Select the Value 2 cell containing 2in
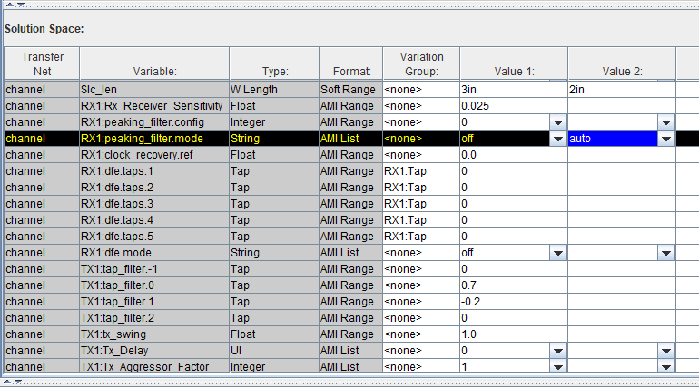 621,90
